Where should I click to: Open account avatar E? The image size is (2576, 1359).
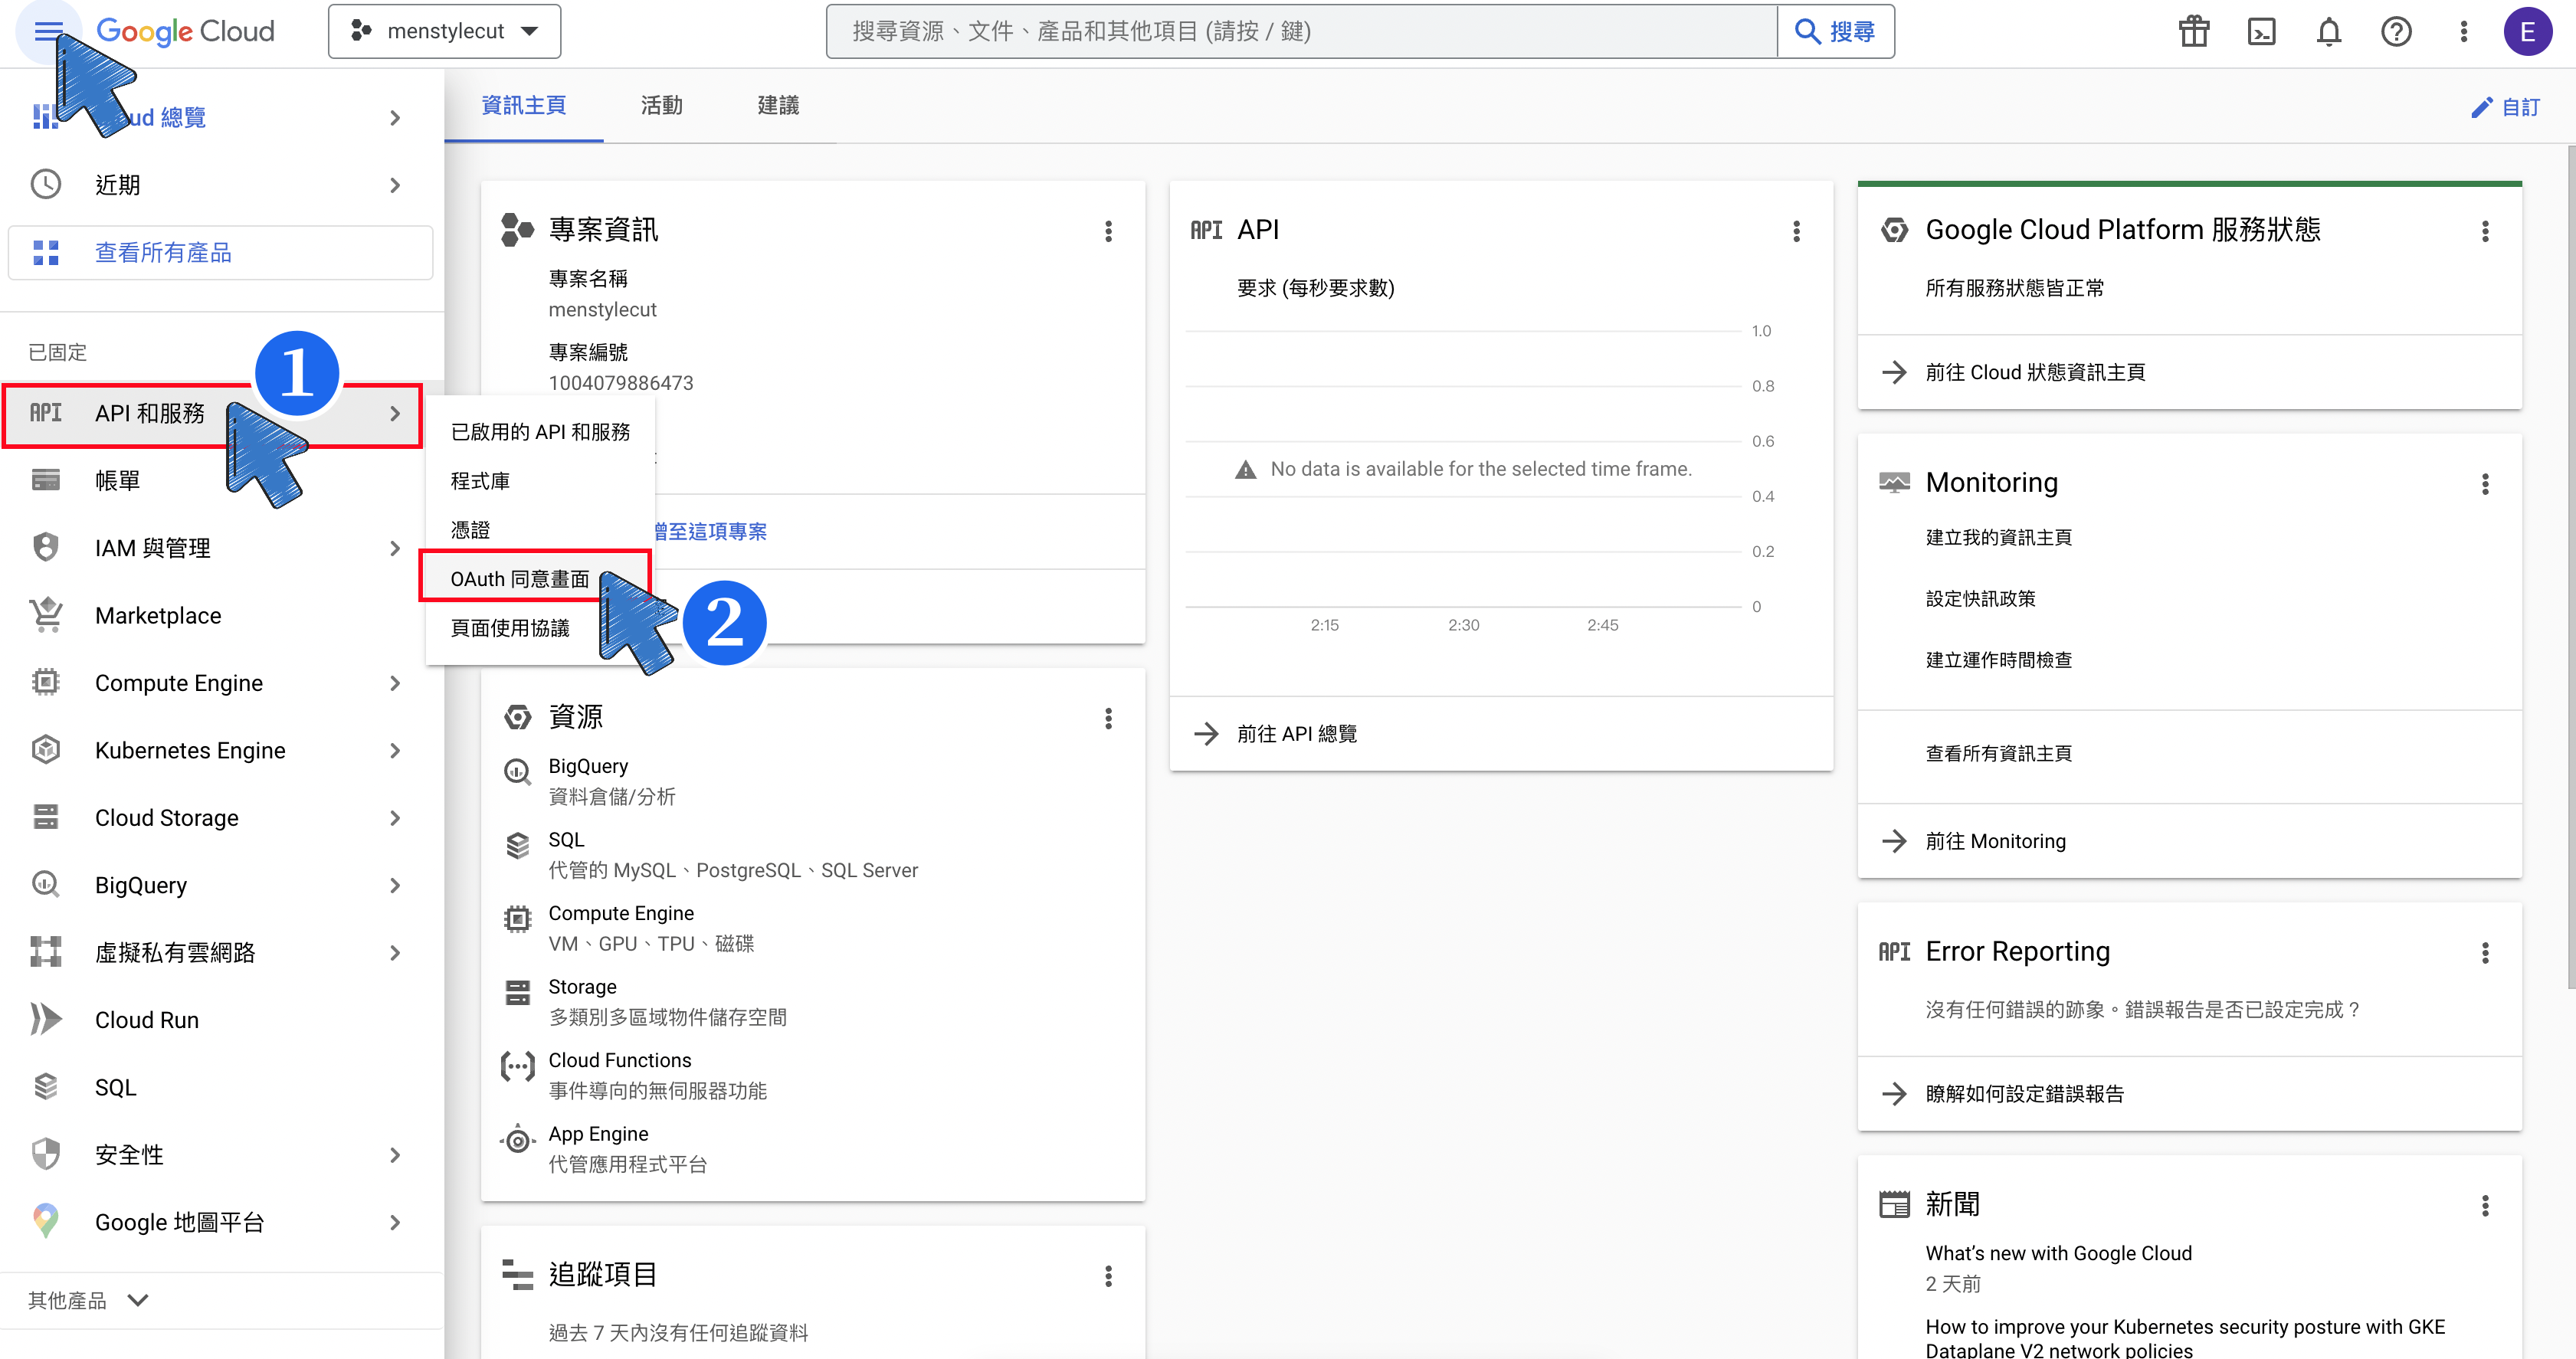click(2527, 32)
